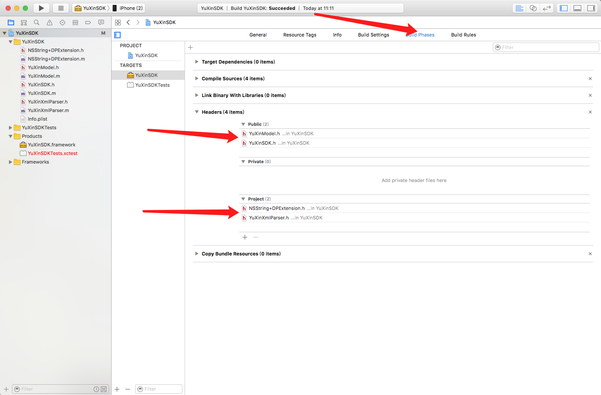The height and width of the screenshot is (395, 601).
Task: Choose the YuXinSDK scheme selector
Action: coord(91,8)
